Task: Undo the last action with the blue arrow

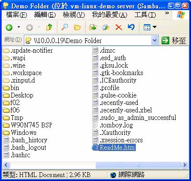Action: pos(131,27)
